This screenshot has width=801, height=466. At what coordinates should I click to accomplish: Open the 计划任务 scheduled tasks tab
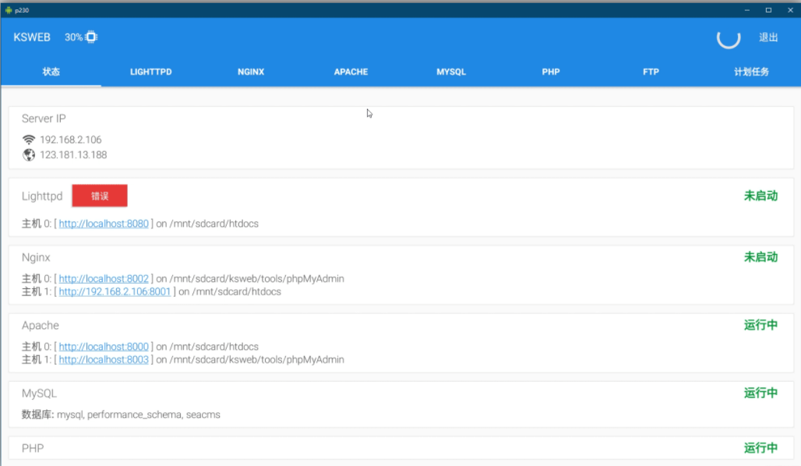click(751, 72)
